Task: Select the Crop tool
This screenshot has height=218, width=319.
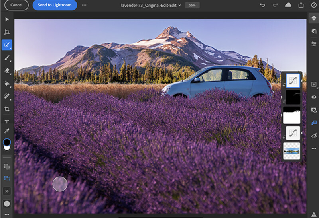Action: click(x=7, y=109)
